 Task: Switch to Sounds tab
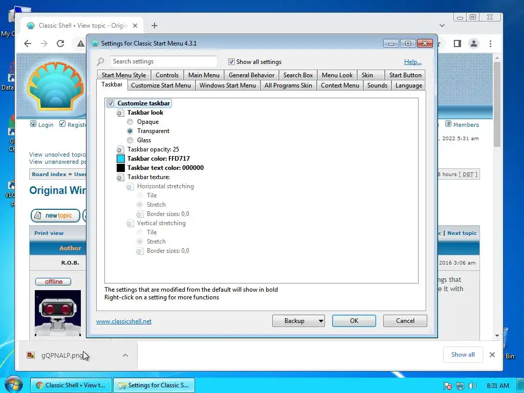(x=377, y=85)
